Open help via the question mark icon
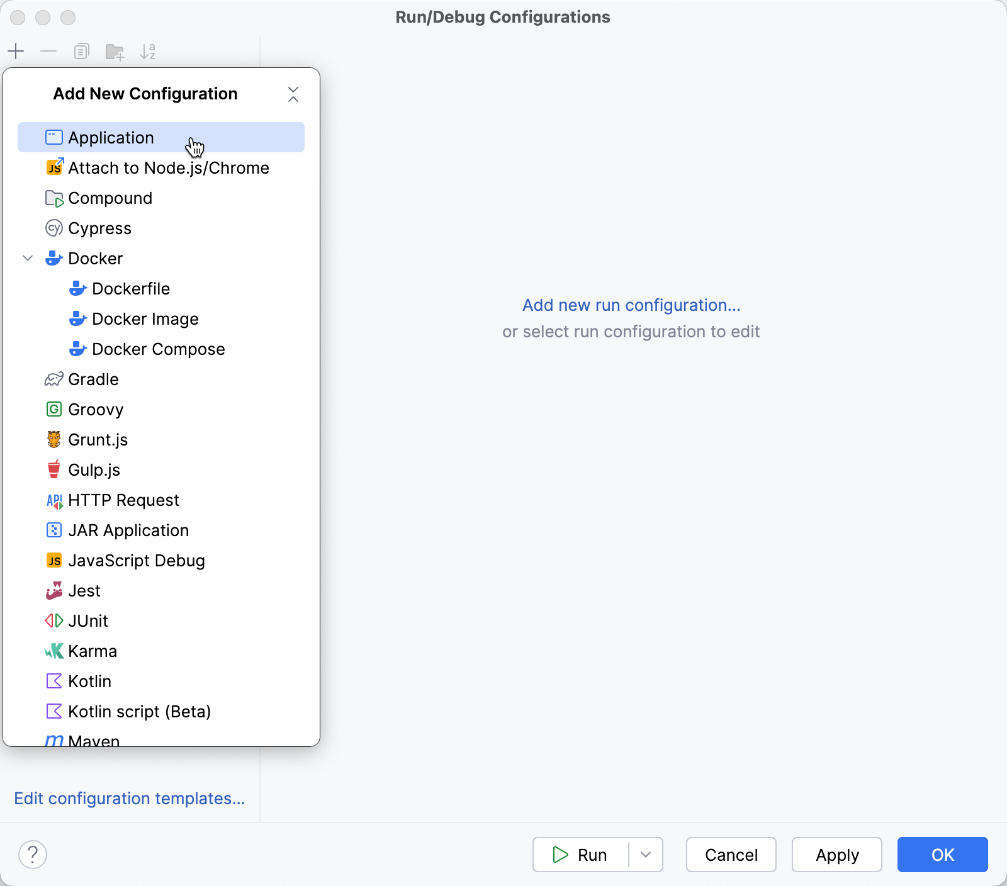Image resolution: width=1007 pixels, height=886 pixels. pos(33,855)
